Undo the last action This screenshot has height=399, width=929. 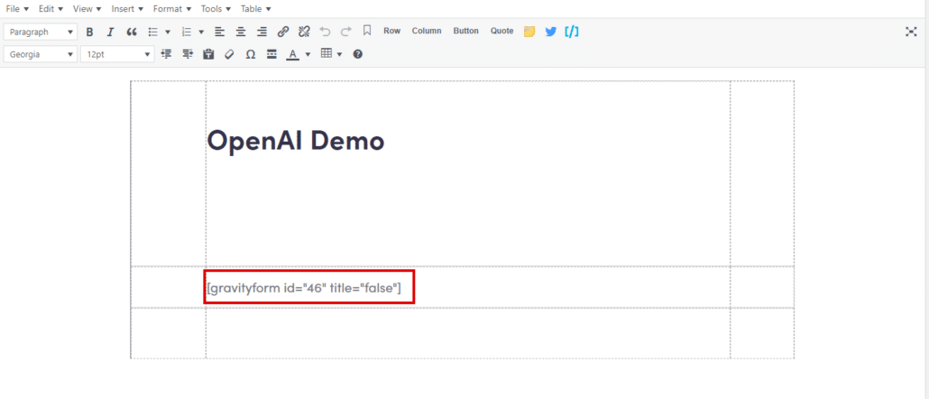[325, 32]
